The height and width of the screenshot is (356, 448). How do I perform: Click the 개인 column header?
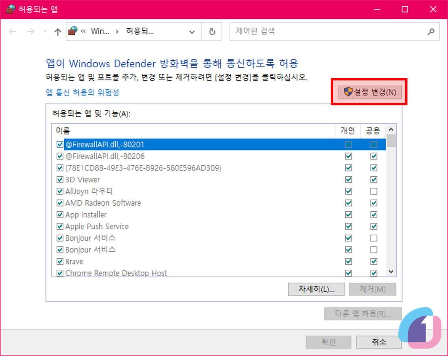coord(348,131)
